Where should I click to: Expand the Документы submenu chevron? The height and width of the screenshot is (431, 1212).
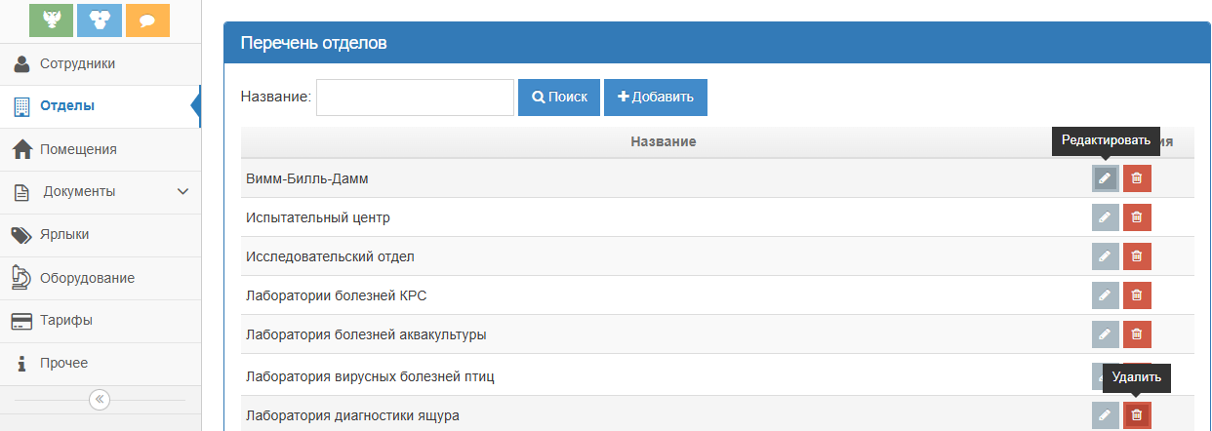[182, 192]
